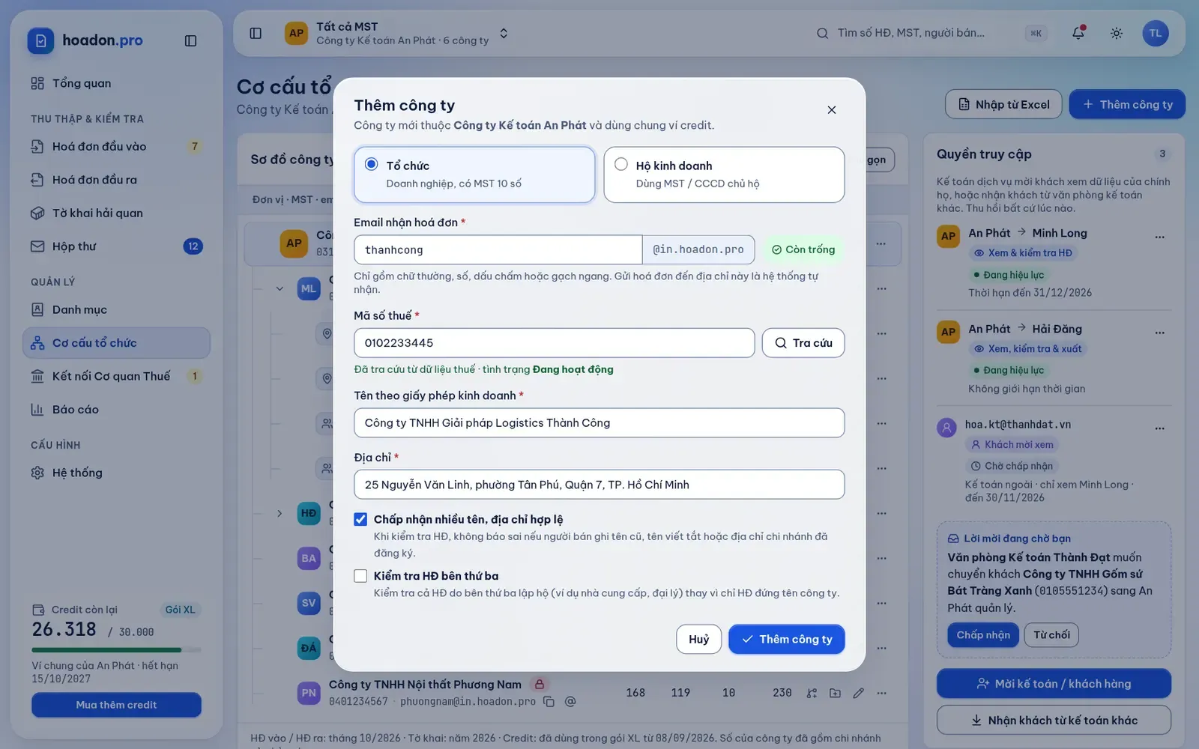The width and height of the screenshot is (1199, 749).
Task: Click the lock badge next to Phương Nam
Action: point(539,684)
